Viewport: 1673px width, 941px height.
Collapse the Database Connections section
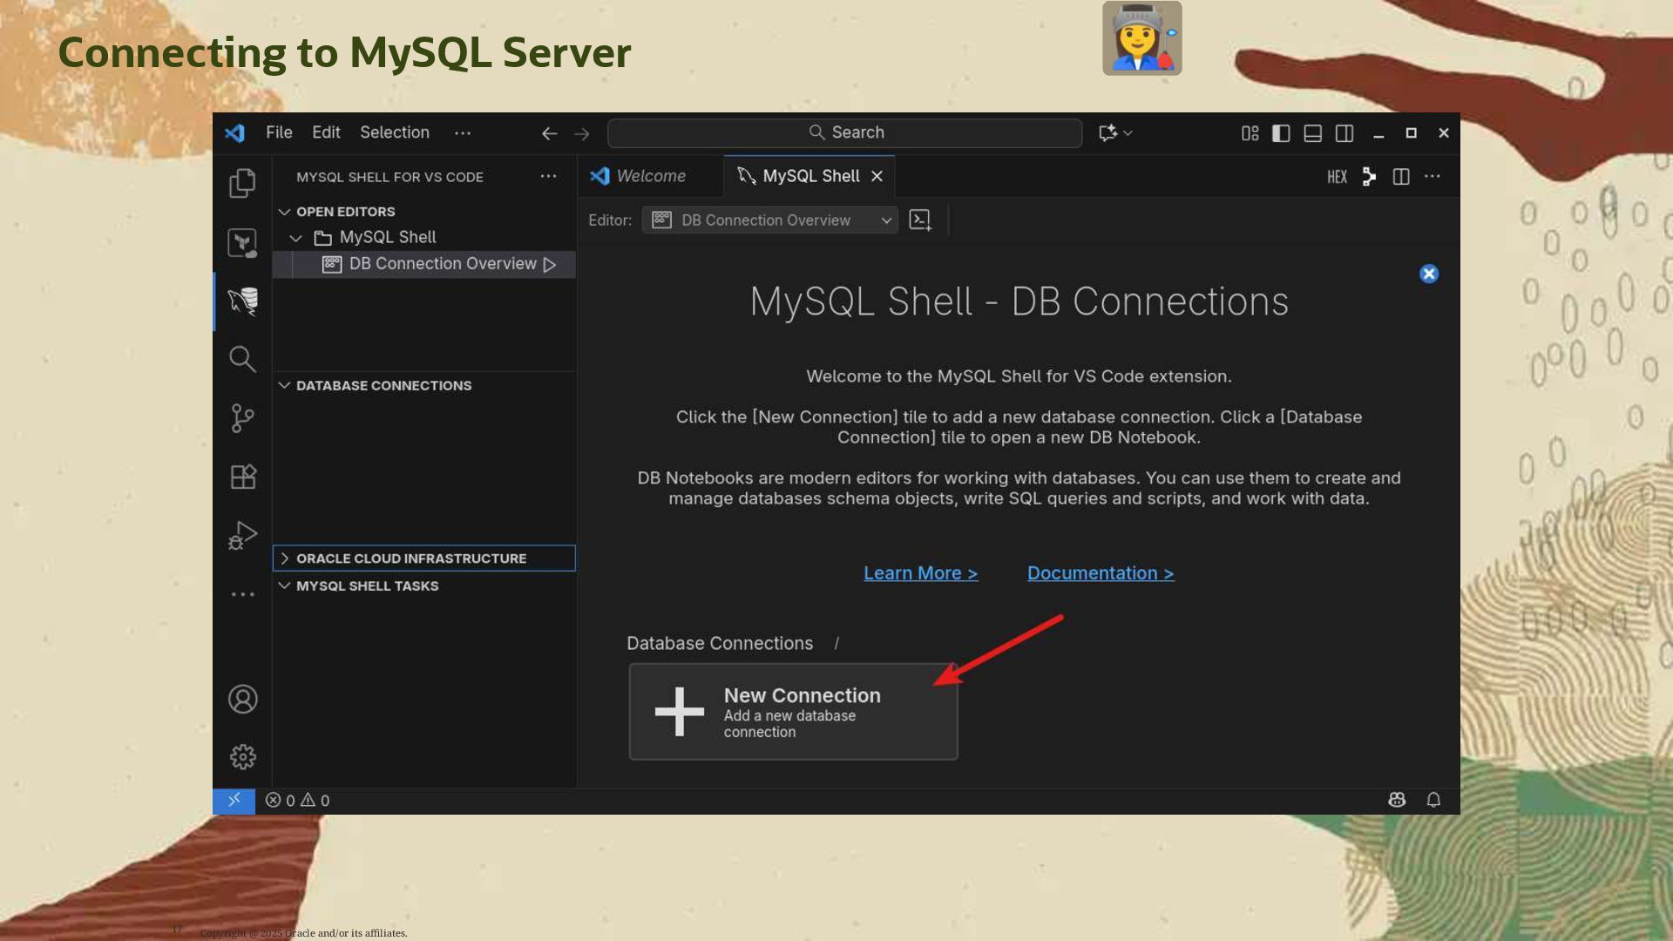pyautogui.click(x=383, y=385)
